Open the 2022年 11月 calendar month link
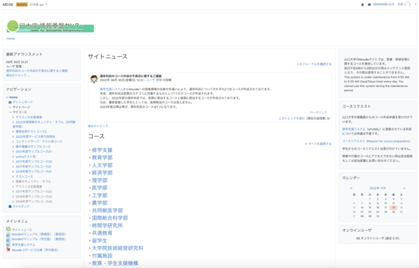 [378, 188]
